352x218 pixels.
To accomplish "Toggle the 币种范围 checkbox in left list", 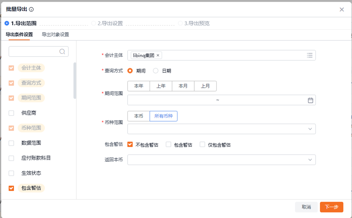I will [x=11, y=128].
